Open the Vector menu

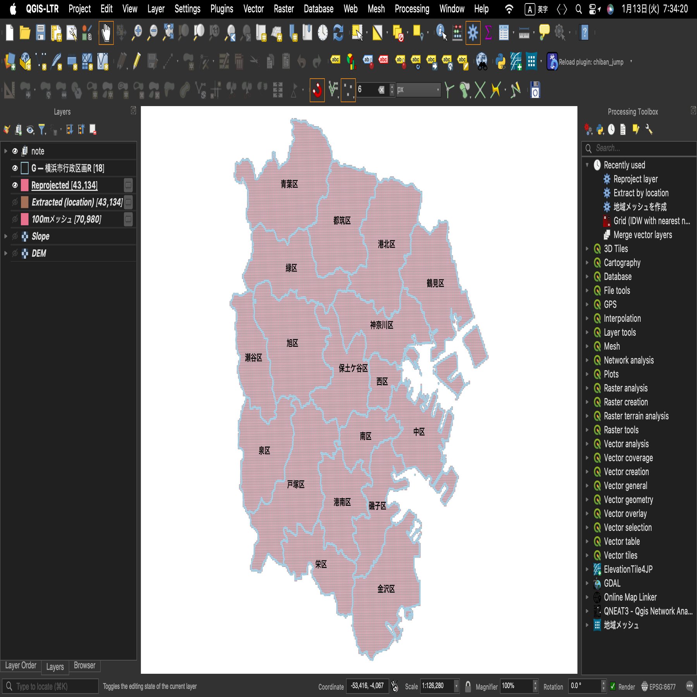tap(253, 9)
